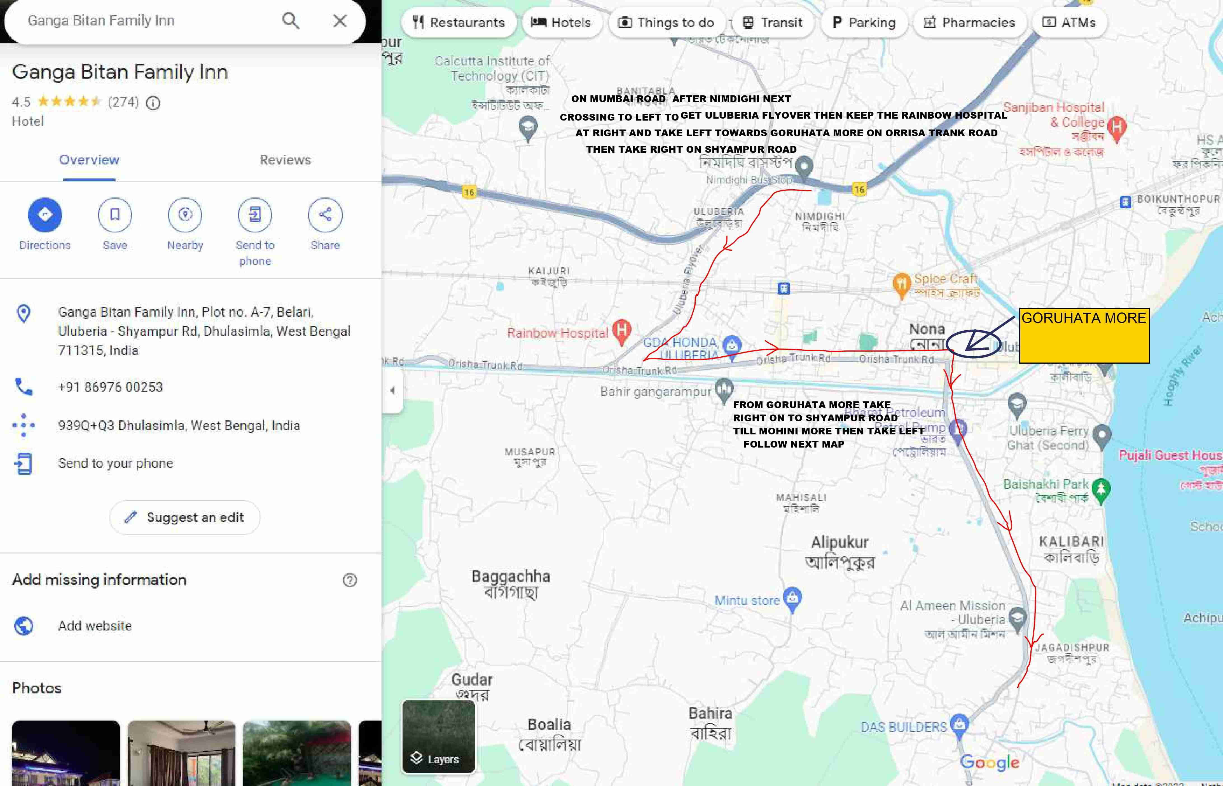Image resolution: width=1223 pixels, height=786 pixels.
Task: Clear the search with X icon
Action: [x=340, y=21]
